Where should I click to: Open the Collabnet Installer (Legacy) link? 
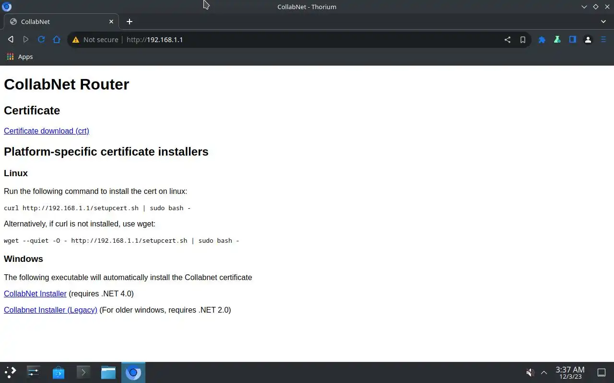pyautogui.click(x=50, y=310)
